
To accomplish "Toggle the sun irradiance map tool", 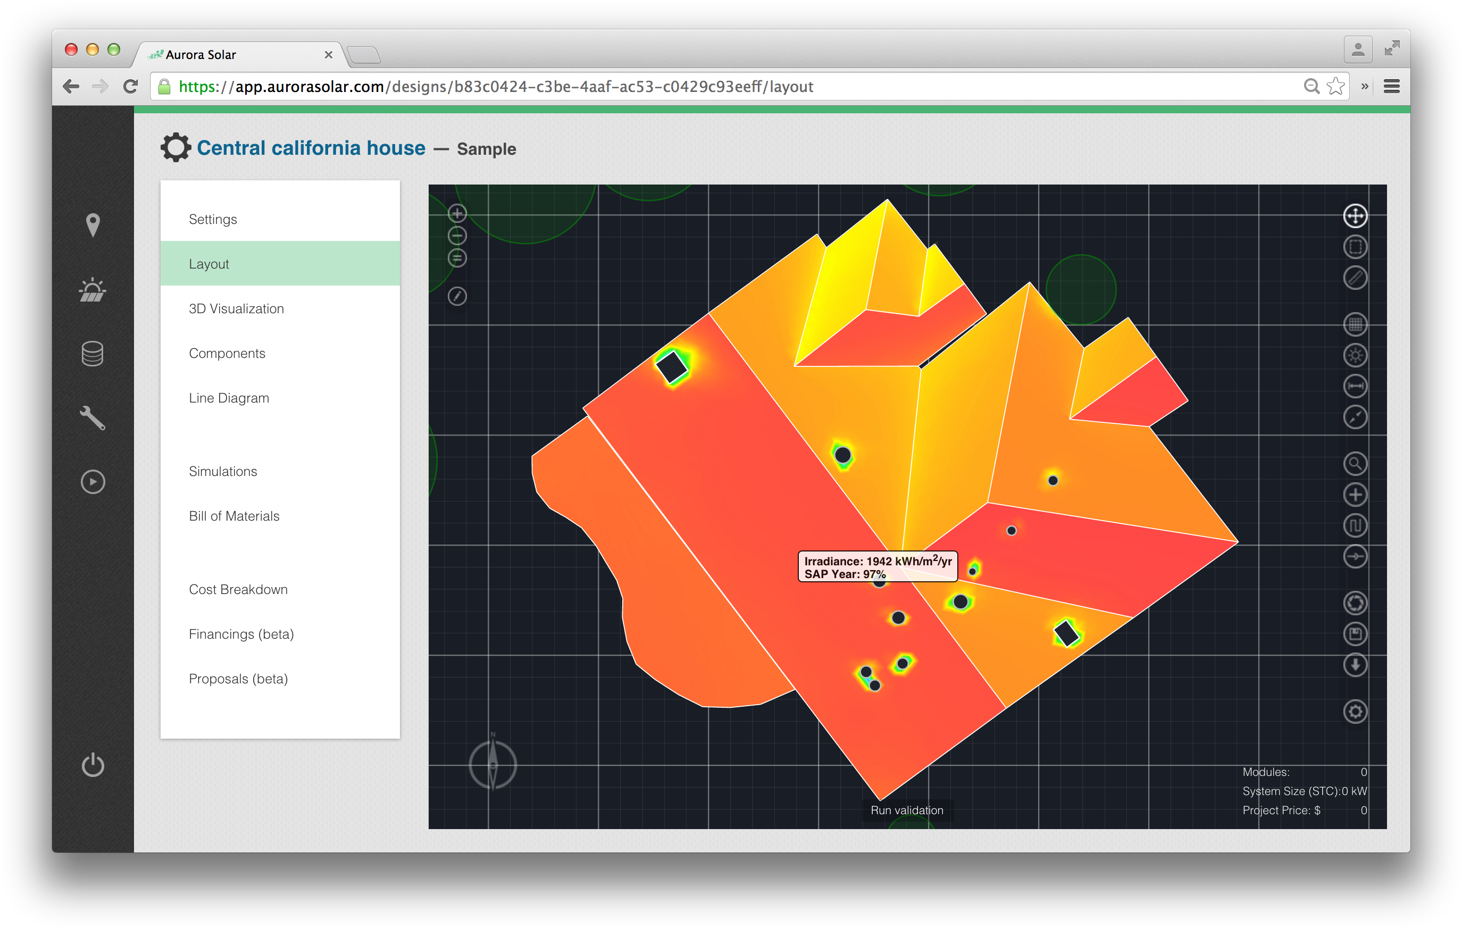I will (x=1355, y=355).
